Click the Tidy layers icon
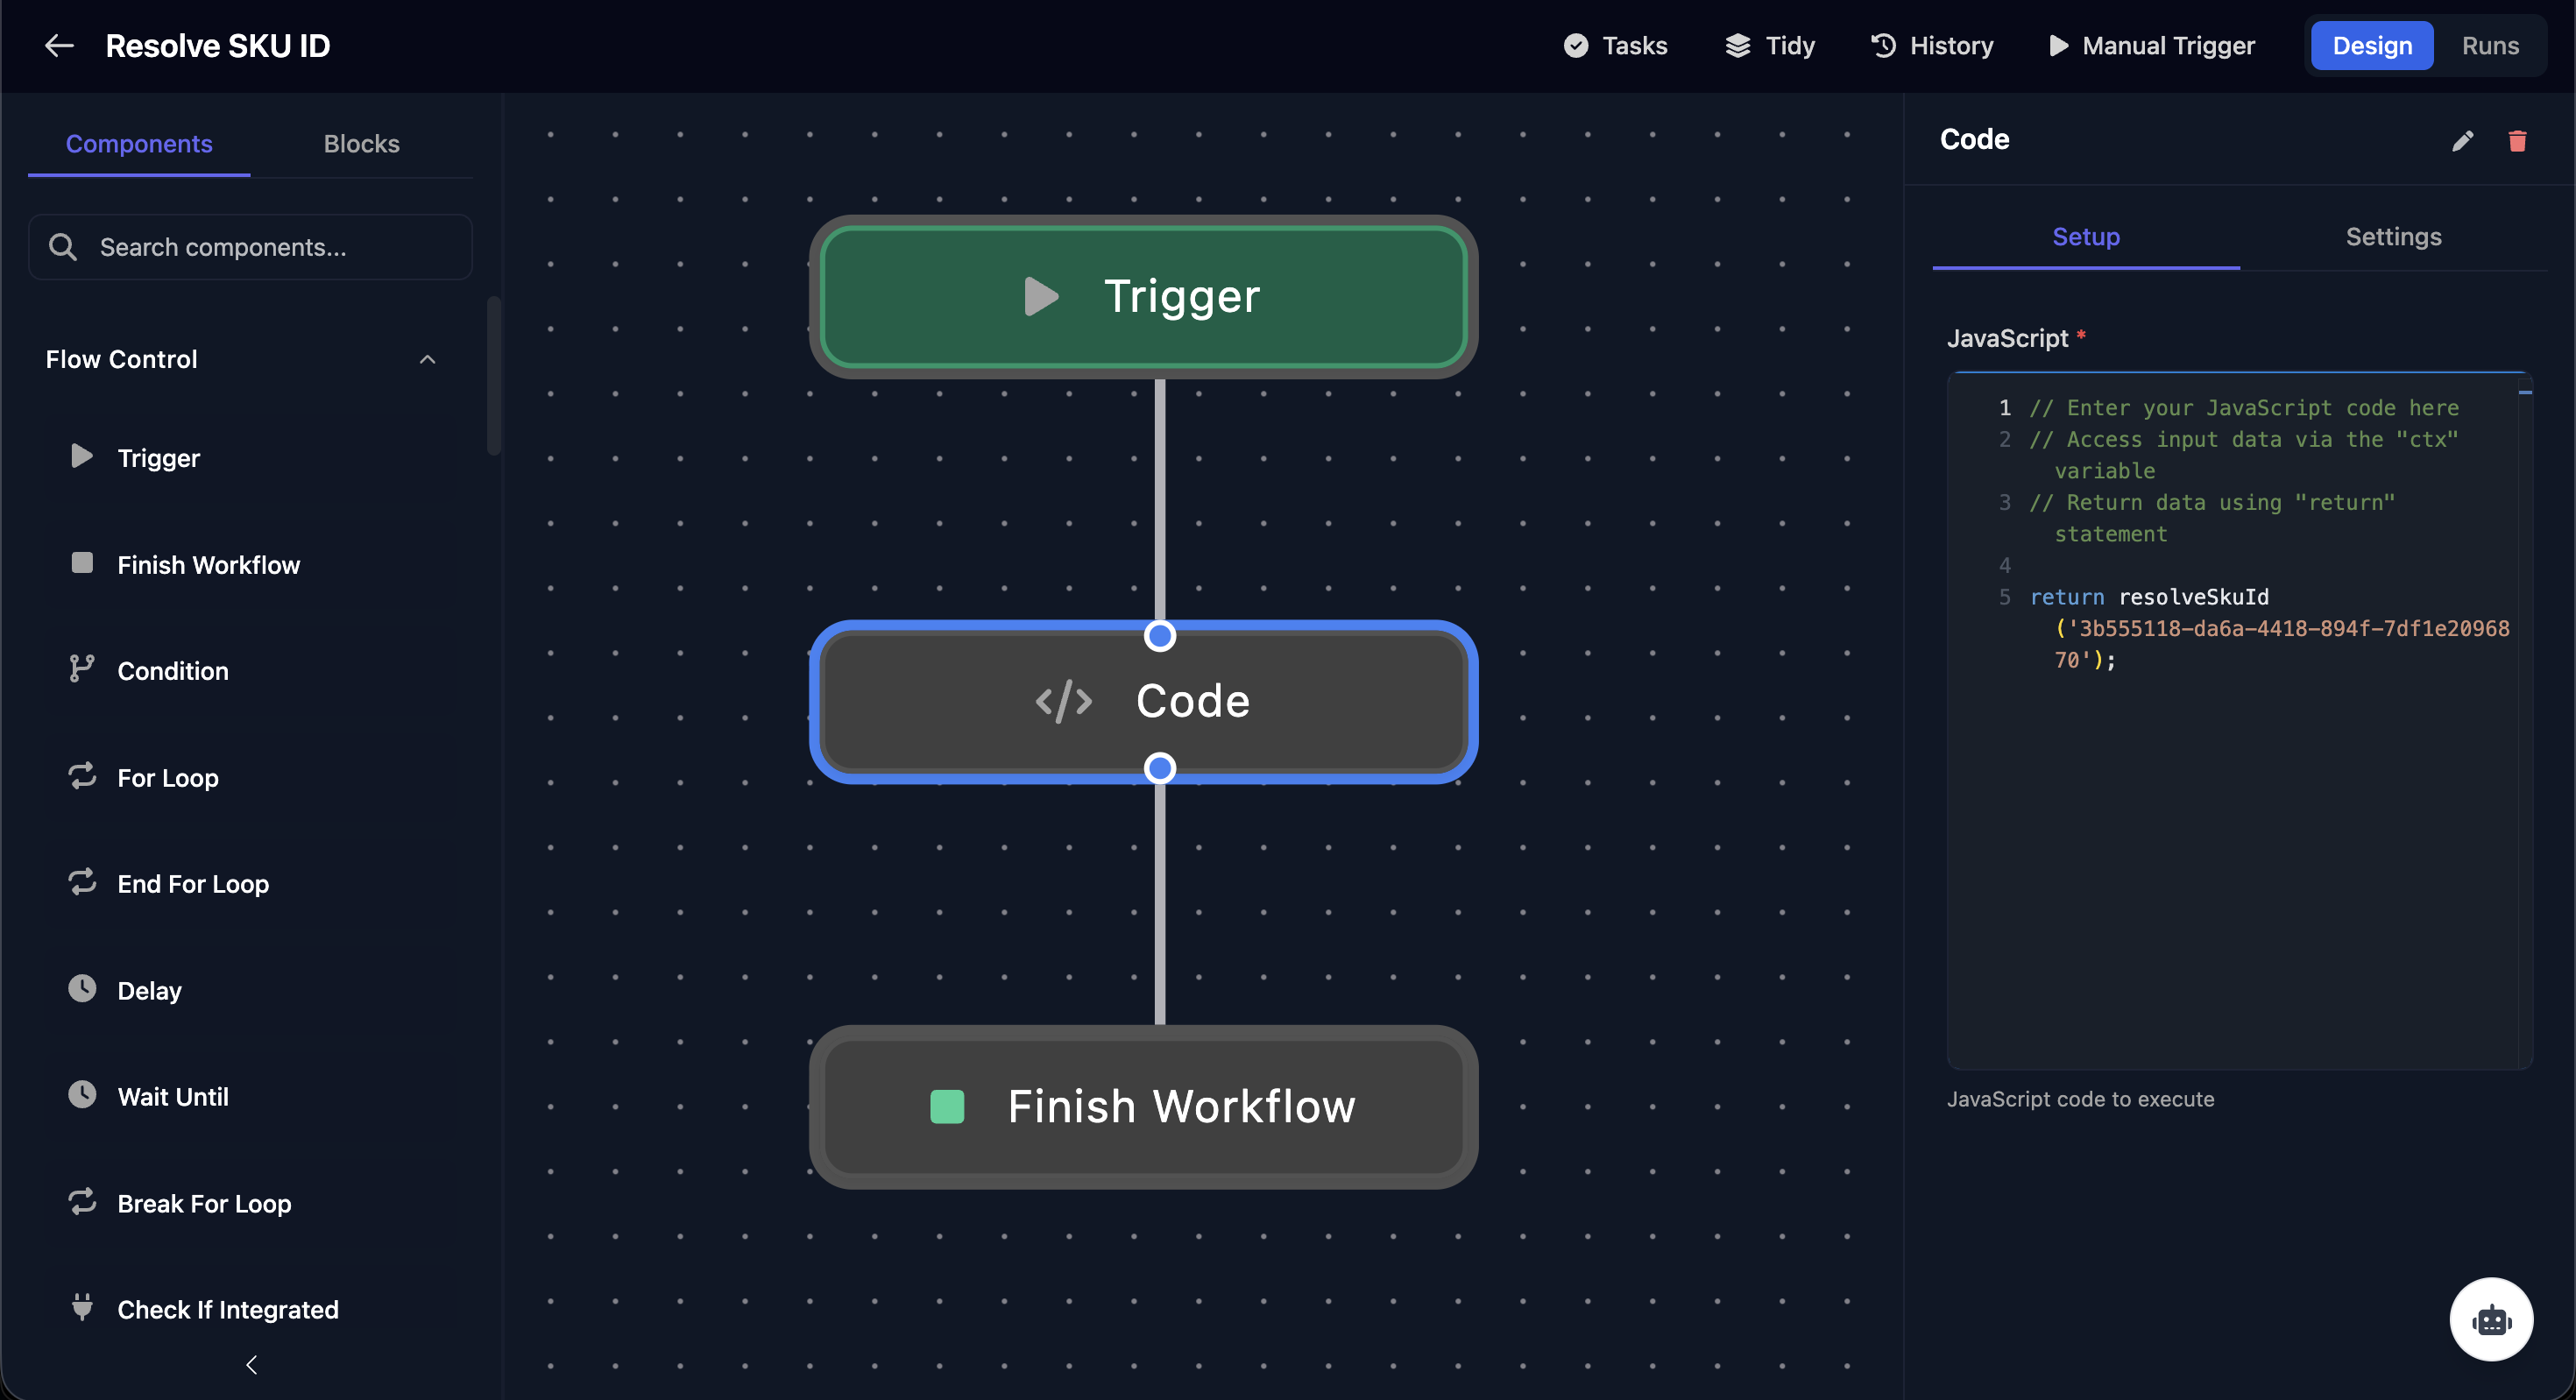This screenshot has width=2576, height=1400. click(x=1738, y=46)
